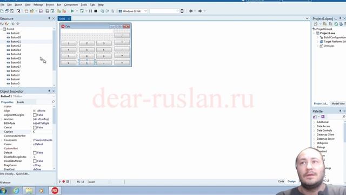Click the Caption property value field
This screenshot has height=195, width=346.
42,132
